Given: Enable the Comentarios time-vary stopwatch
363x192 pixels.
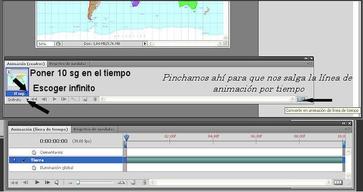Looking at the screenshot, I should pyautogui.click(x=34, y=152).
